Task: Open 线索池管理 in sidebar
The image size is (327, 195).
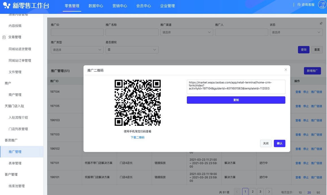Action: (17, 186)
